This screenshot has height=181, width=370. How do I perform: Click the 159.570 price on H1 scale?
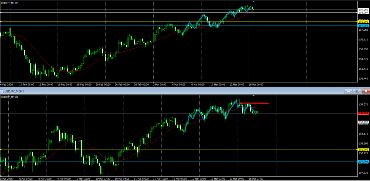click(363, 105)
